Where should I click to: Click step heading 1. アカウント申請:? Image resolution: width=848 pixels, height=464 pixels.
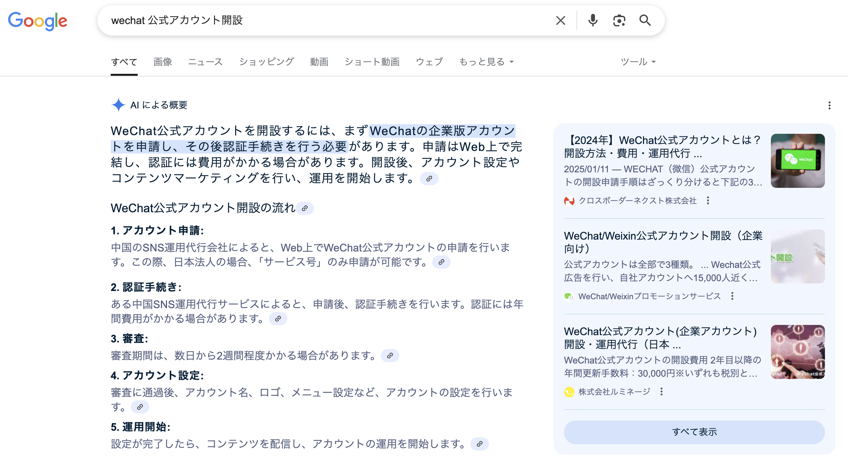pos(157,230)
